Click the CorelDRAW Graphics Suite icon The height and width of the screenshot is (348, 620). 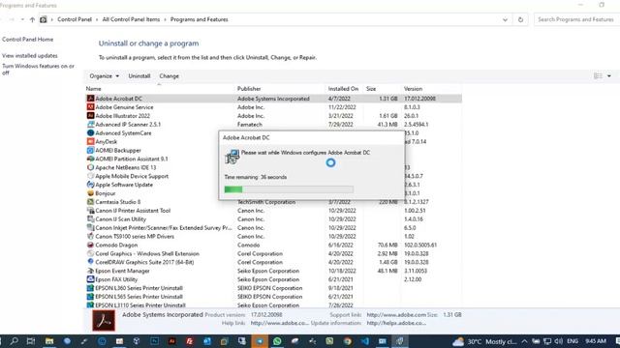(x=90, y=262)
